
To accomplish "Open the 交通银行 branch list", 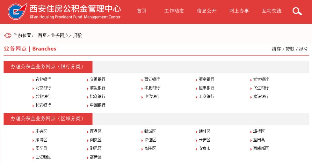I will 98,79.
